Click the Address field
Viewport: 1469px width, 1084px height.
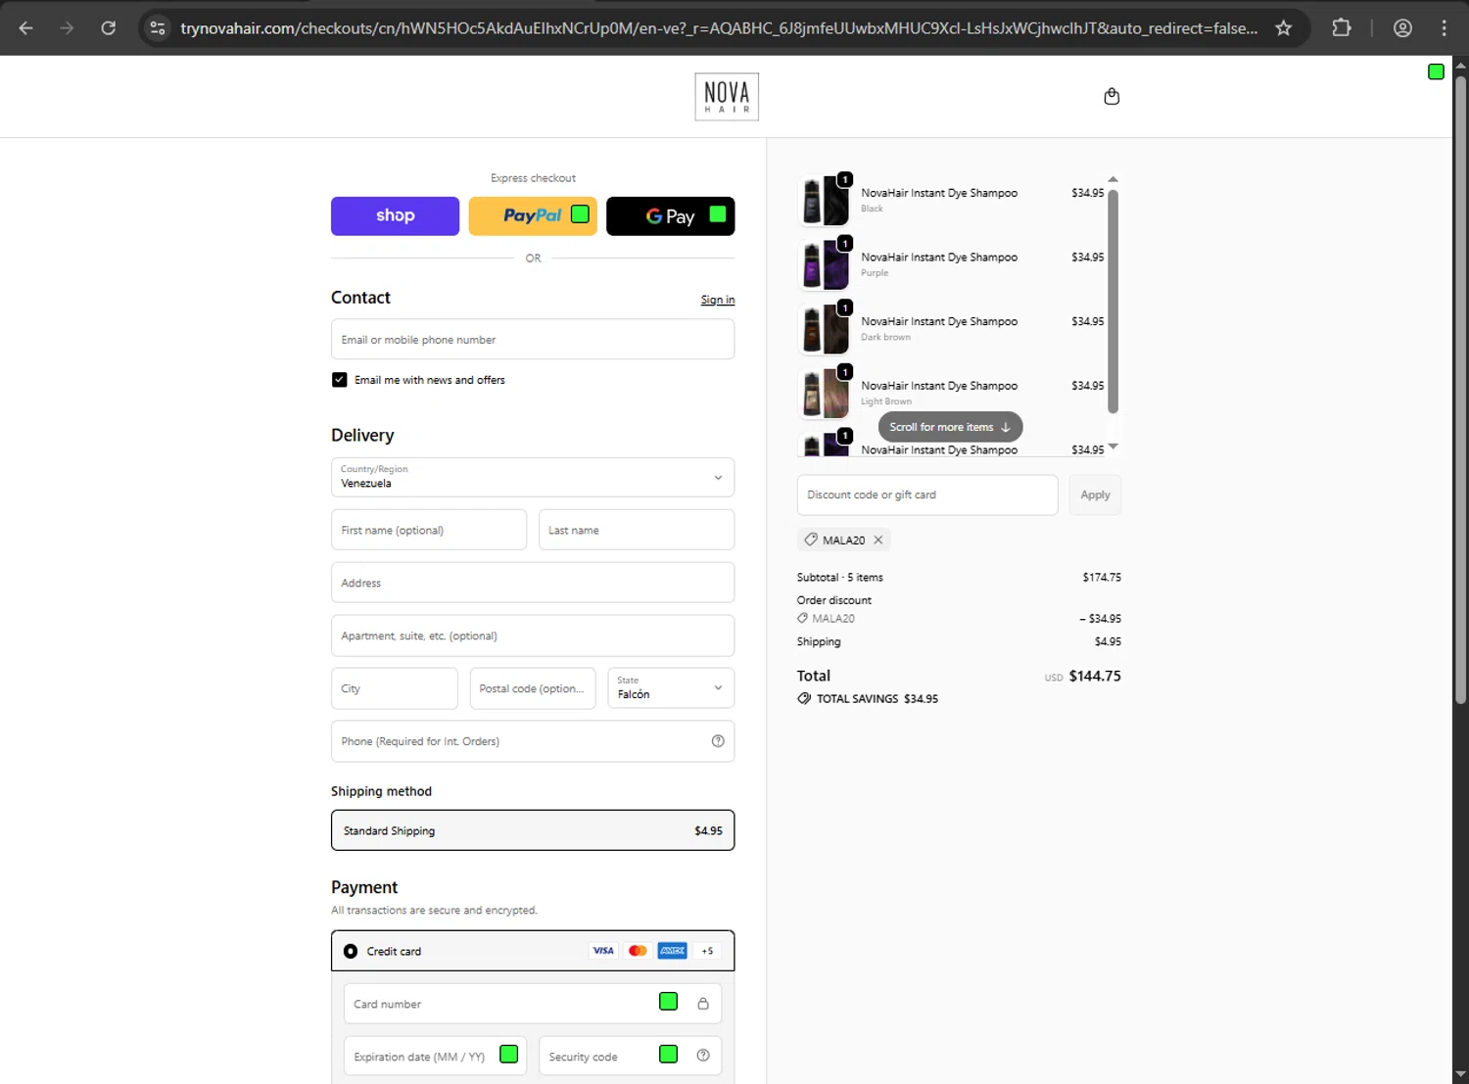(533, 583)
